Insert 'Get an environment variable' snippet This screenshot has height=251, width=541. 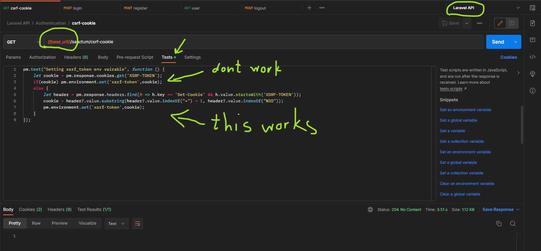pos(466,110)
